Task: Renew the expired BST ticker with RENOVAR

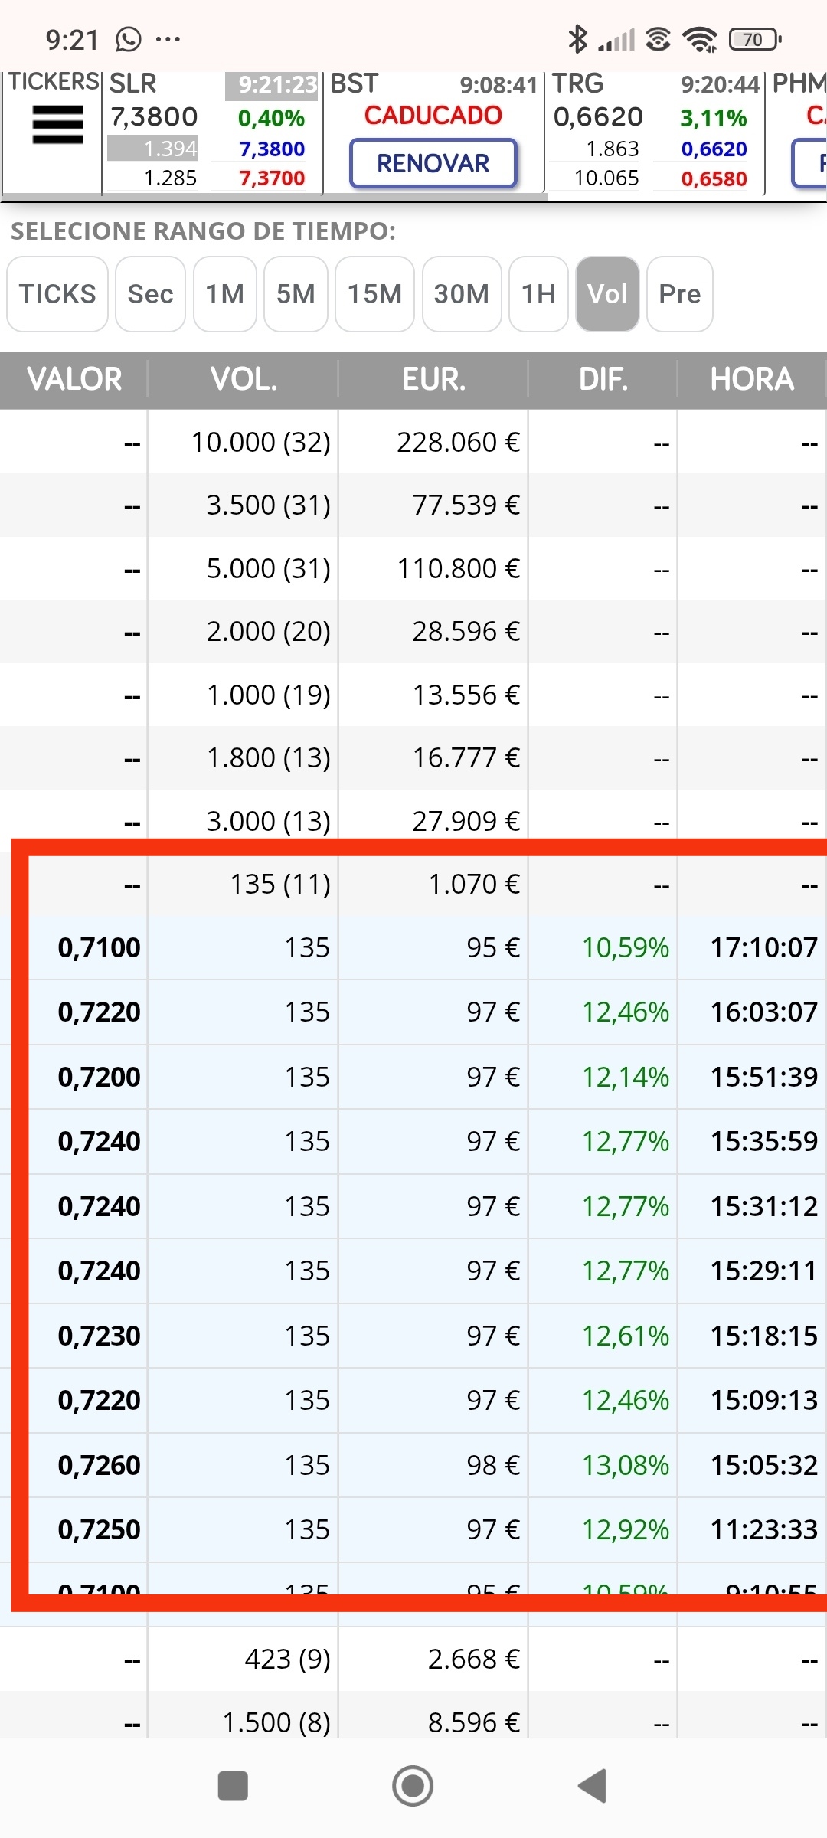Action: pos(433,163)
